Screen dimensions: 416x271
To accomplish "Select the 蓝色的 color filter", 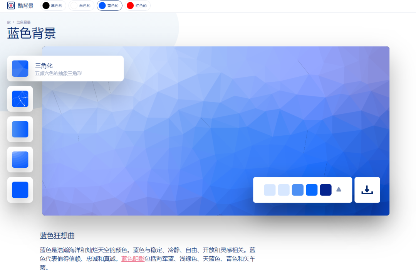I will point(109,5).
